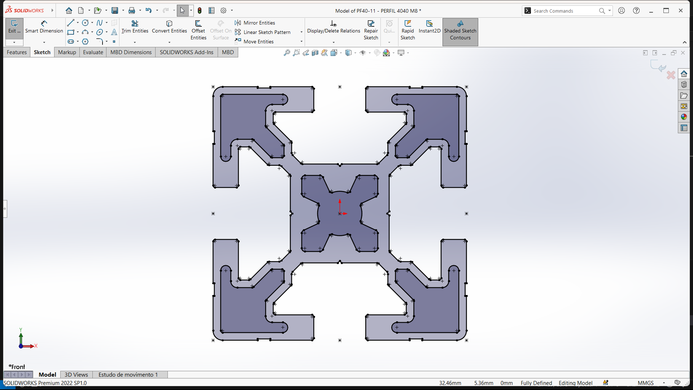Expand Display/Delete Relations dropdown arrow

(x=334, y=42)
